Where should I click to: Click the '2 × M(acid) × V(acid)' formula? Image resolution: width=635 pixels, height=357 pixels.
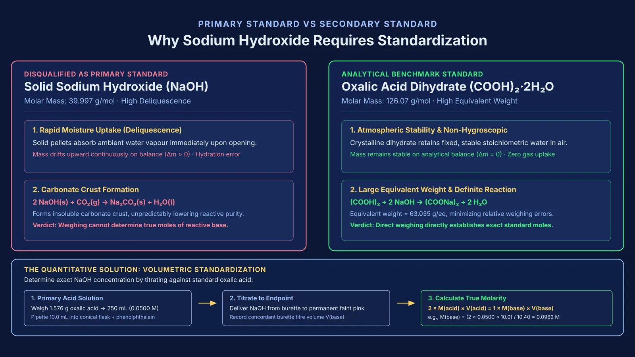click(491, 308)
